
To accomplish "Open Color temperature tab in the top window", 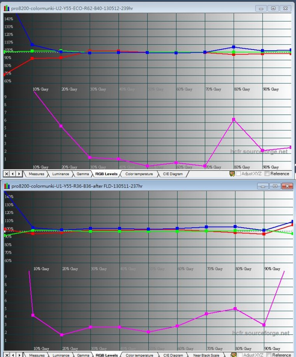I will coord(139,174).
